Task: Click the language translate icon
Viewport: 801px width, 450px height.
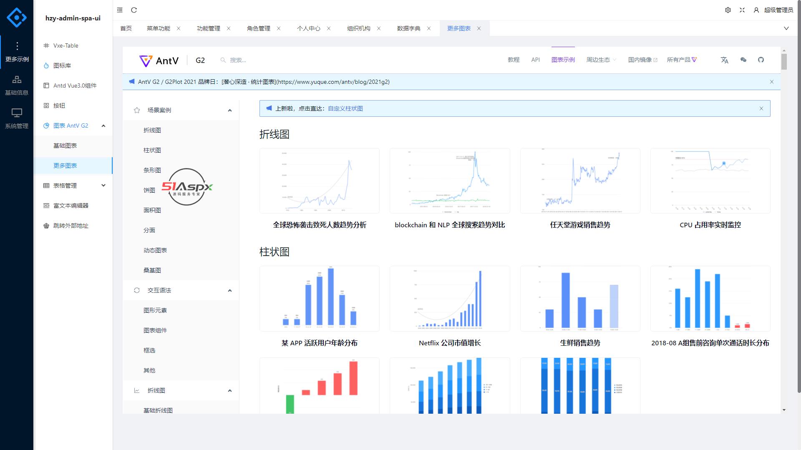Action: pyautogui.click(x=725, y=60)
